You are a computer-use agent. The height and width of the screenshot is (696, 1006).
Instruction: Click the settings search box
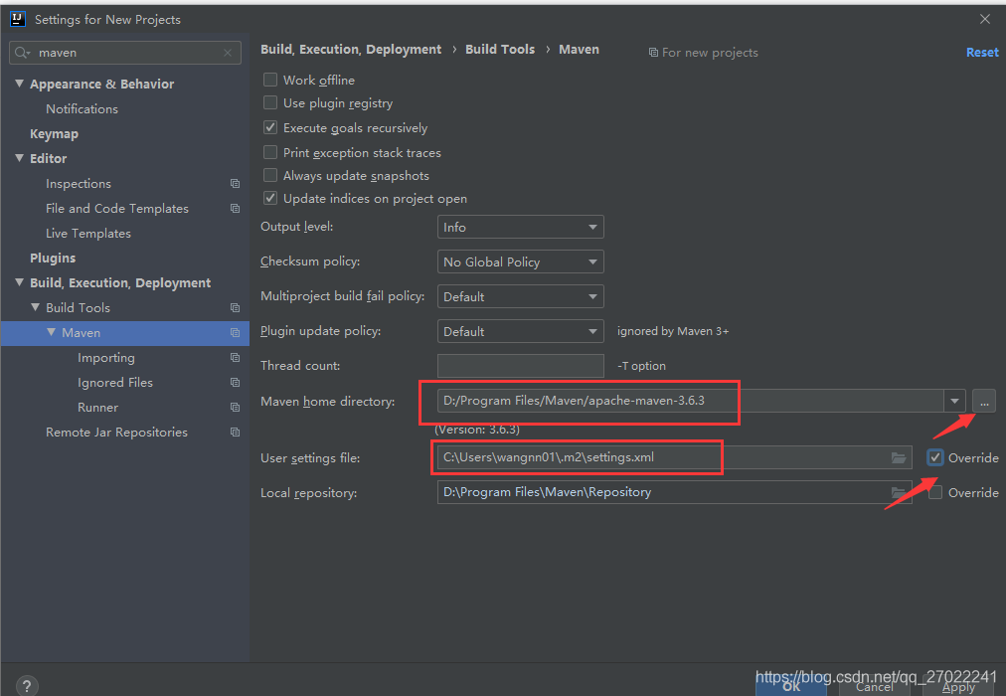125,53
